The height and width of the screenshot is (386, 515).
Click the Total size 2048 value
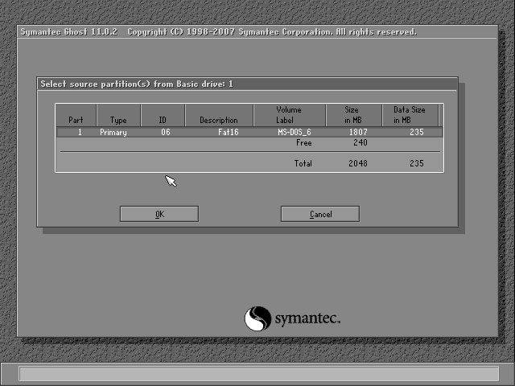coord(358,163)
